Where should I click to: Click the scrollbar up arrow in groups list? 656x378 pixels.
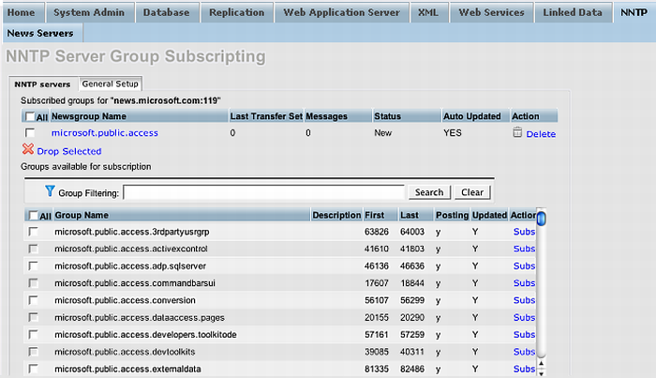[542, 363]
